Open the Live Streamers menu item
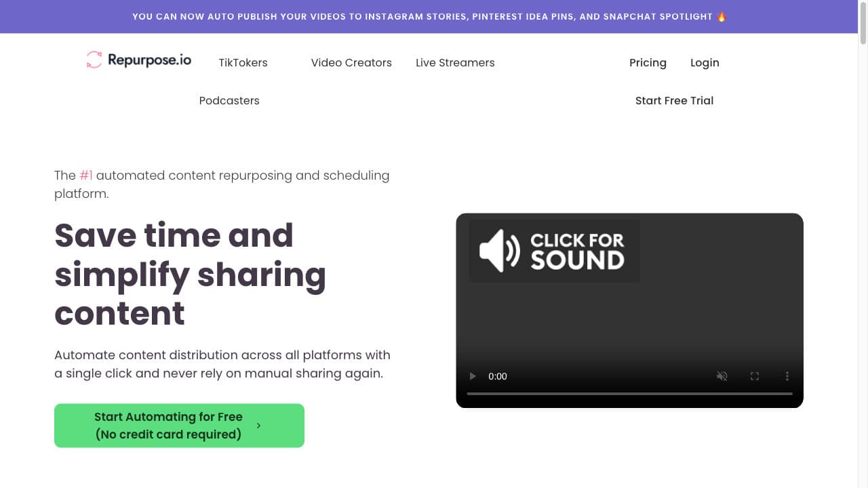 coord(455,62)
